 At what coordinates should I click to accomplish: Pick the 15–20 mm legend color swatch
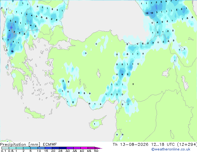click(x=48, y=148)
